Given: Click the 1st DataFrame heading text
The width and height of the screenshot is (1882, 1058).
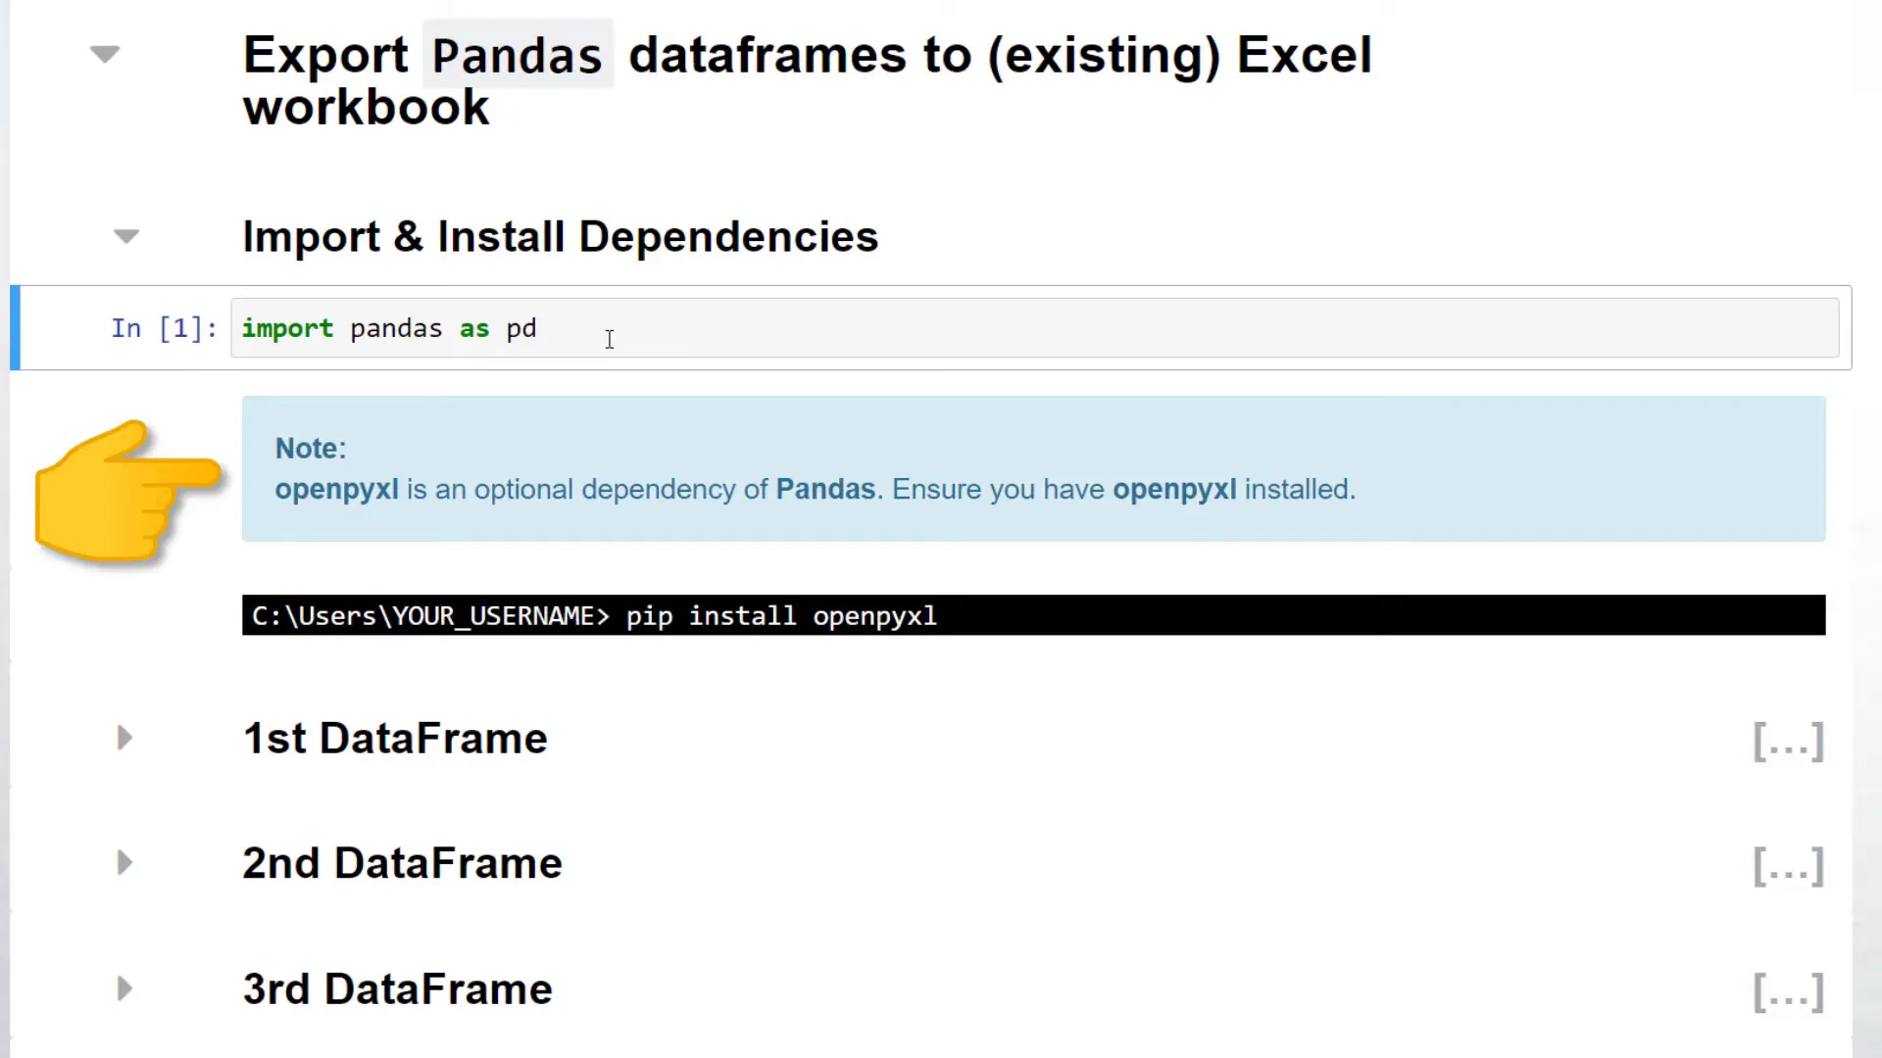Looking at the screenshot, I should pos(395,738).
